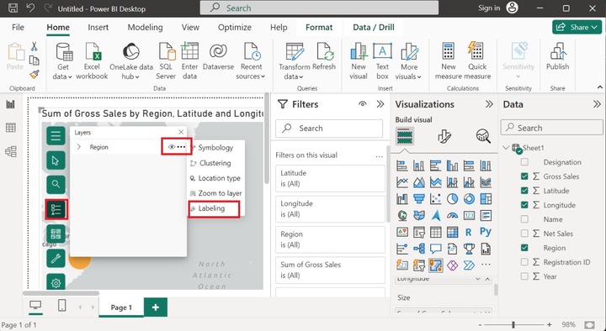
Task: Toggle Filters pane visibility eye icon
Action: (362, 104)
